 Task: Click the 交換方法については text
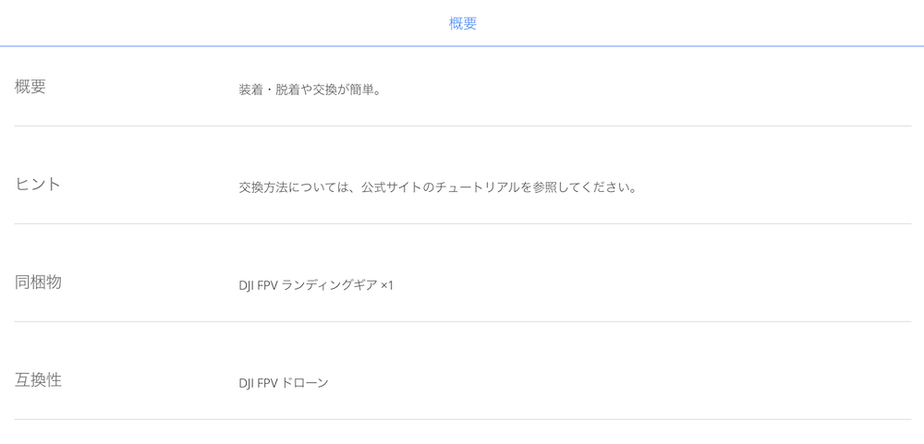tap(294, 188)
